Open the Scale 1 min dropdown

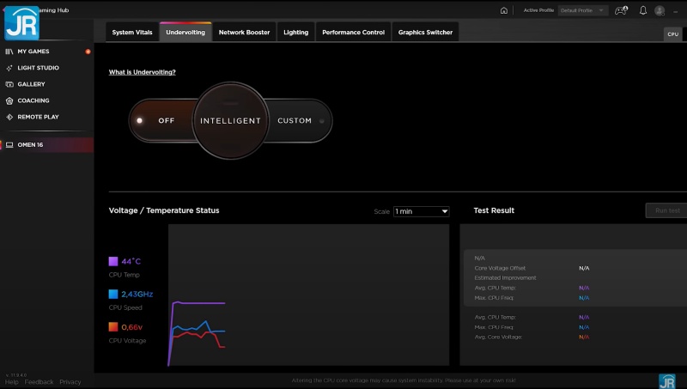[421, 211]
